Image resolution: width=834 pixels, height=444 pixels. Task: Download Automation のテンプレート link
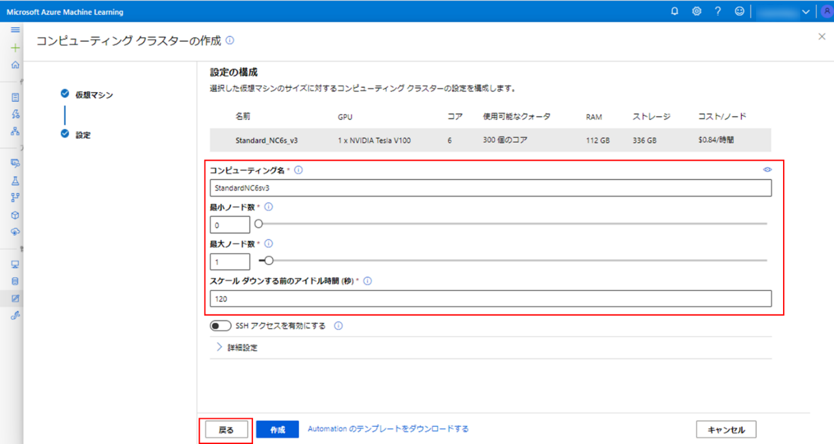[x=388, y=429]
